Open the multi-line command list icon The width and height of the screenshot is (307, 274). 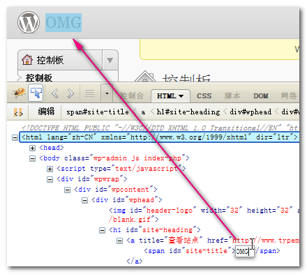pos(89,93)
